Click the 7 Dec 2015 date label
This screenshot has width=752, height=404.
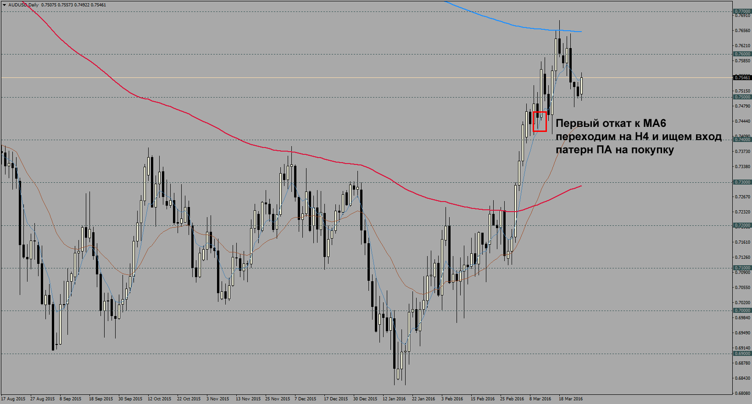click(x=306, y=399)
